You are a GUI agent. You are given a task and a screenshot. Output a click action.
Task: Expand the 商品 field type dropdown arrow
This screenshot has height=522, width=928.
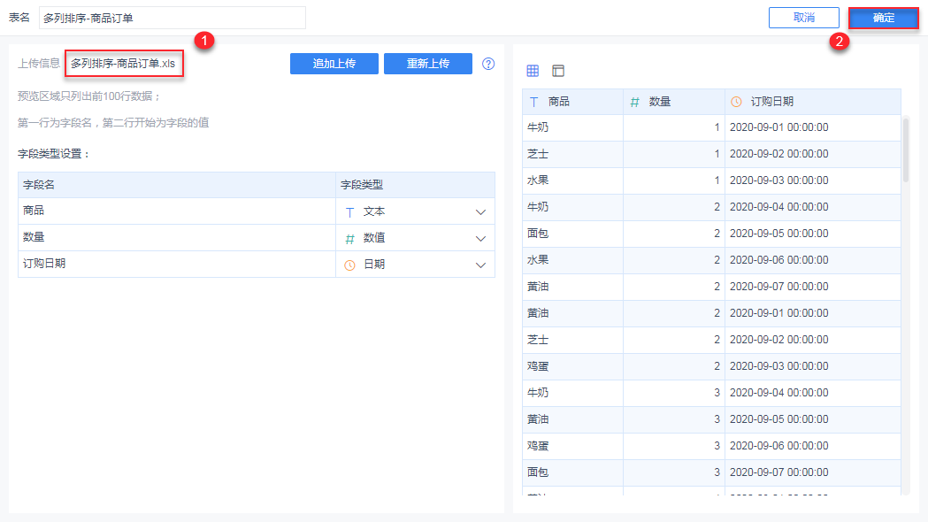[x=481, y=212]
